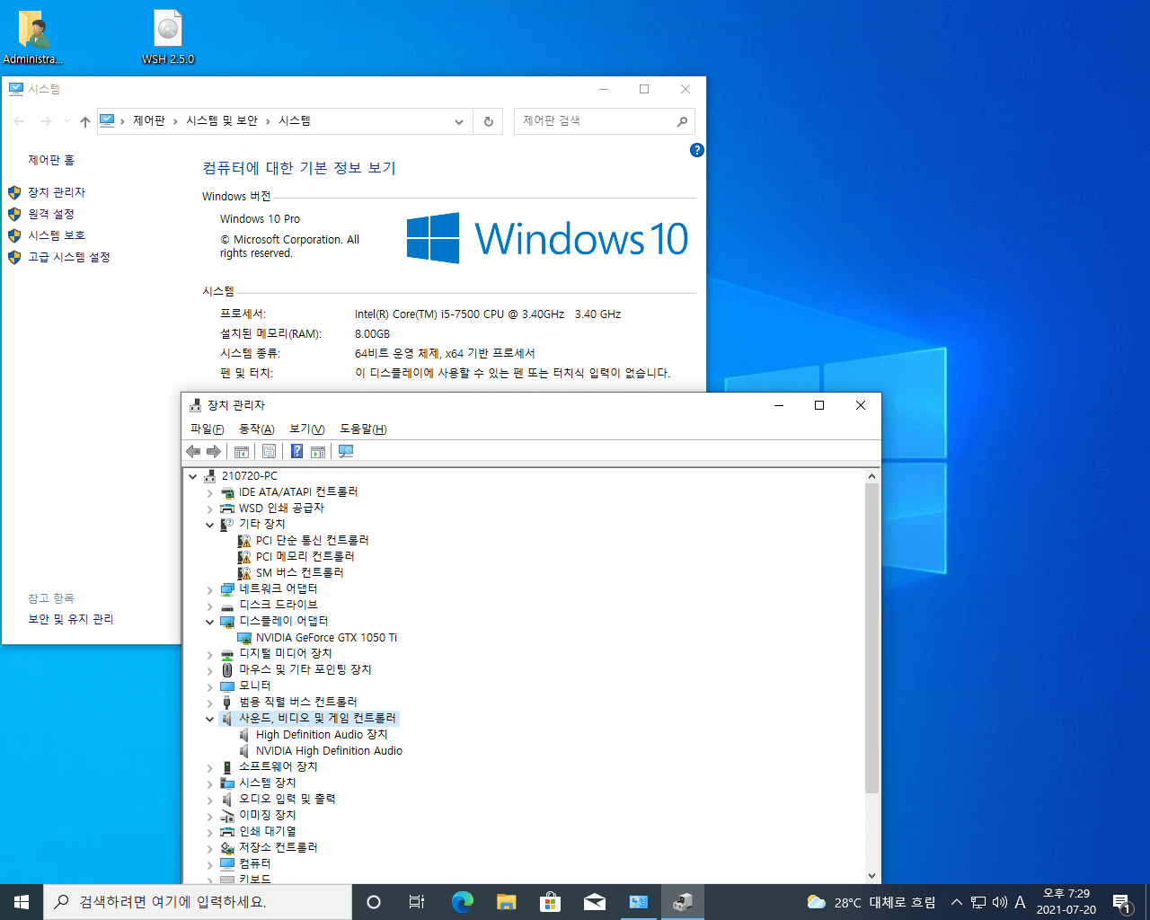Open 시스템 보호 link in sidebar
This screenshot has height=920, width=1150.
coord(57,235)
